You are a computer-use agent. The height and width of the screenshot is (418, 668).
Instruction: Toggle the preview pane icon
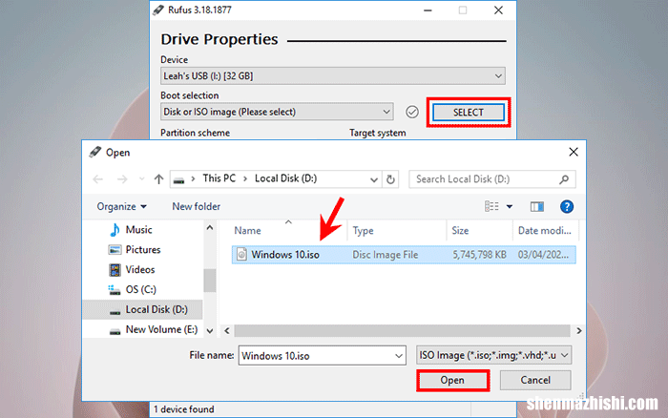click(536, 207)
